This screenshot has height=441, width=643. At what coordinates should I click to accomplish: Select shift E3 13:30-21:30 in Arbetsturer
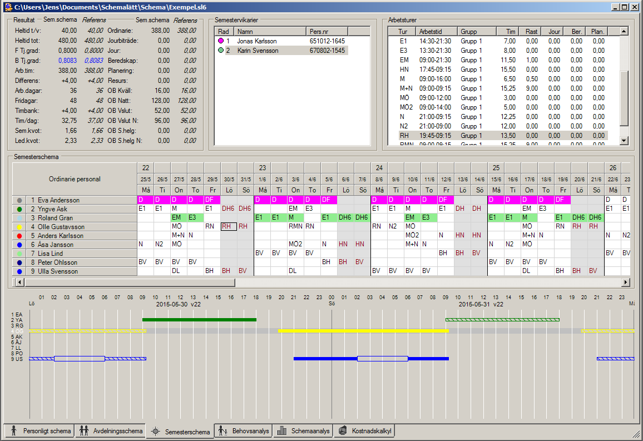pyautogui.click(x=503, y=51)
